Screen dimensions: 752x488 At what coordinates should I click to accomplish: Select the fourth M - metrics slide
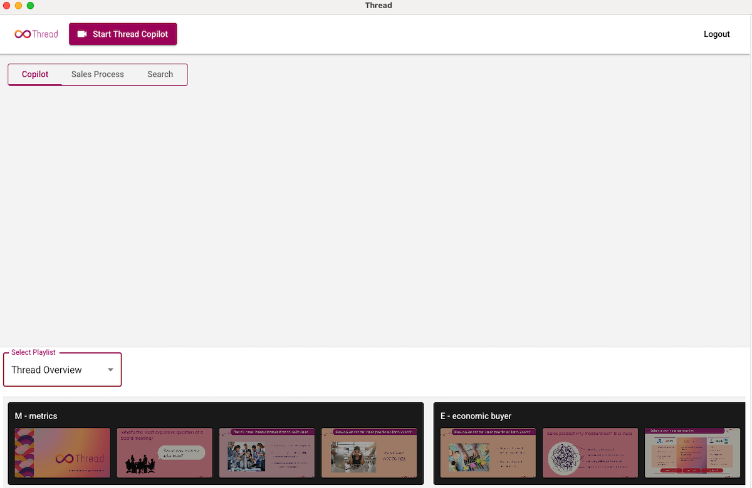(x=369, y=453)
